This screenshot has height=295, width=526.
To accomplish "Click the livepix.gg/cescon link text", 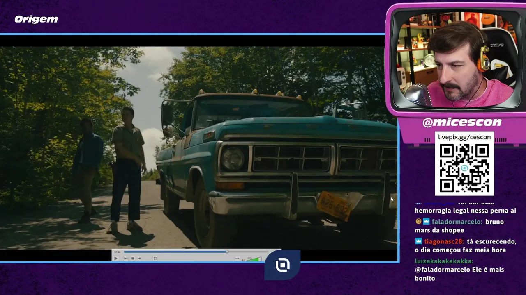I will point(464,137).
